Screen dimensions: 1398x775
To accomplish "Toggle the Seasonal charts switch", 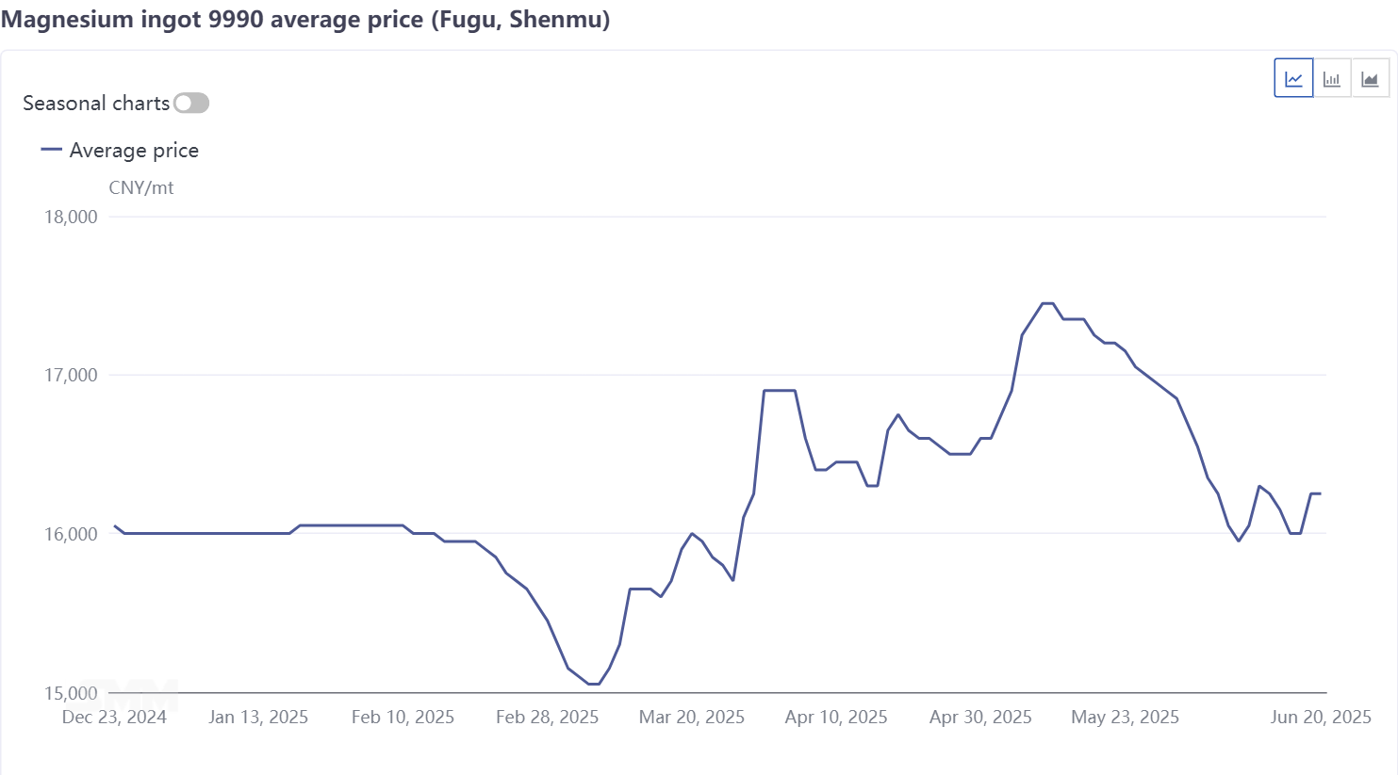I will (x=191, y=103).
